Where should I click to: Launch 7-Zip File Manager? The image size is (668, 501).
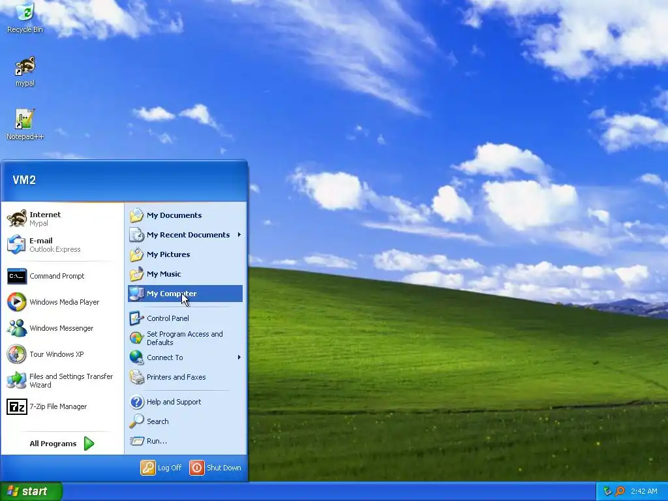(62, 406)
